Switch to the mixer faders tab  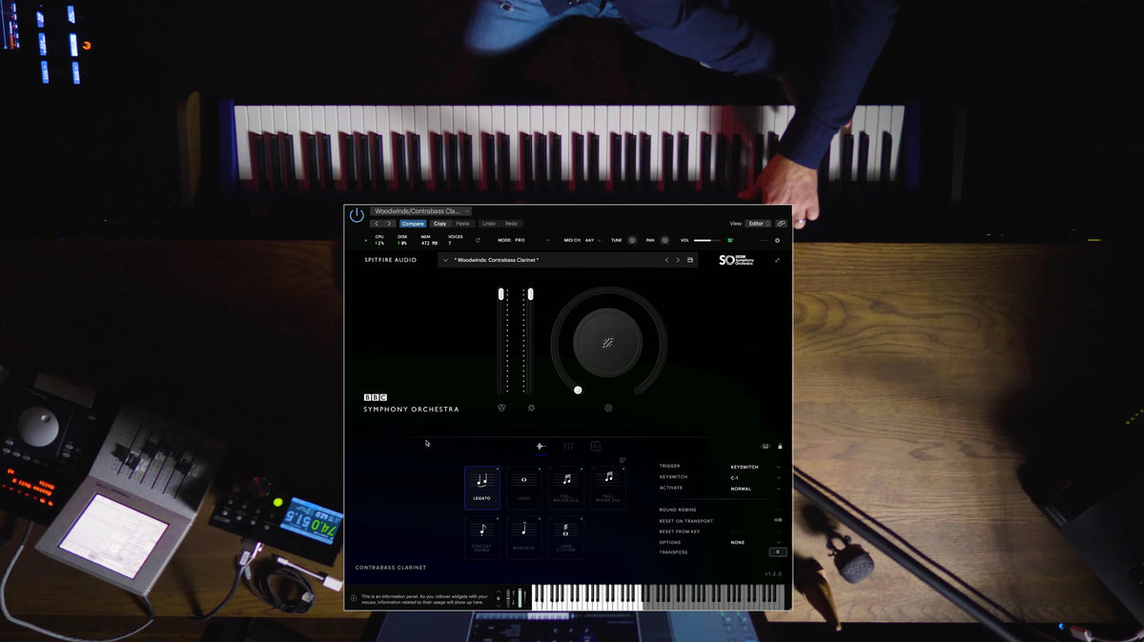click(568, 446)
